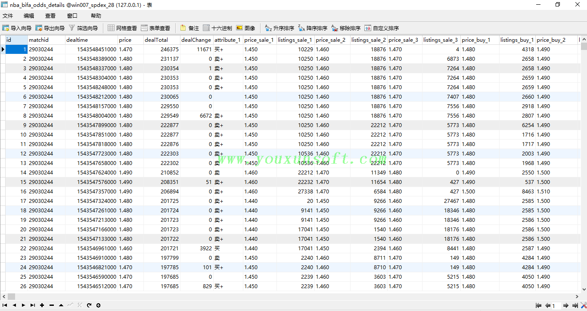This screenshot has width=587, height=311.
Task: Click the dealtime column header
Action: point(91,40)
